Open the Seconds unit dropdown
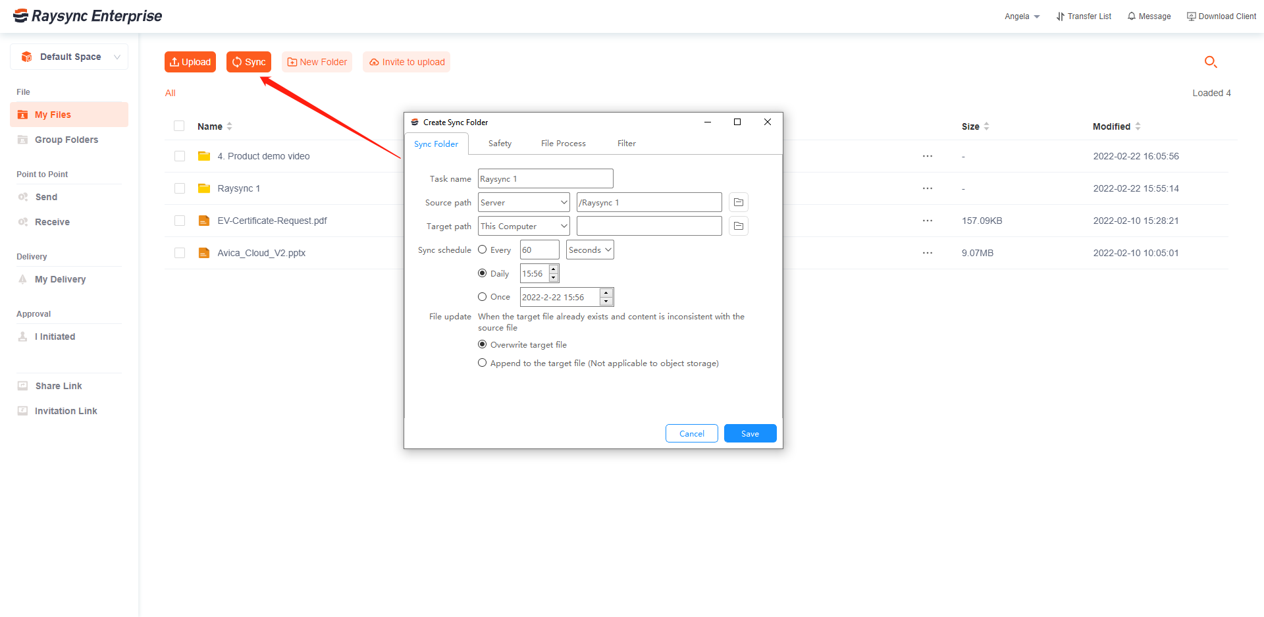The height and width of the screenshot is (617, 1264). coord(589,250)
